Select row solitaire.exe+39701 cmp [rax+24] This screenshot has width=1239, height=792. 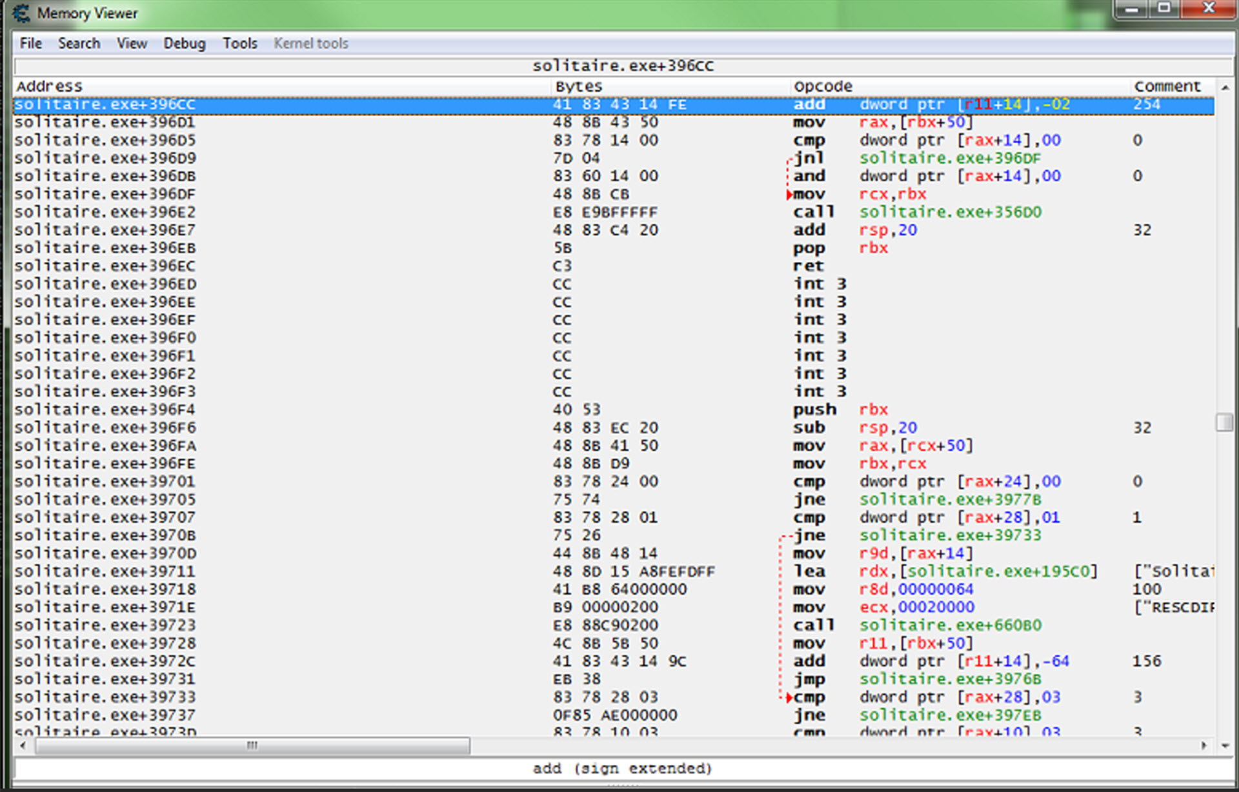tap(613, 482)
